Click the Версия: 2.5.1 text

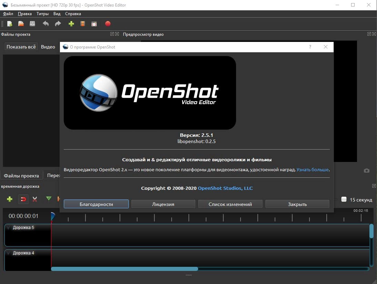tap(196, 135)
